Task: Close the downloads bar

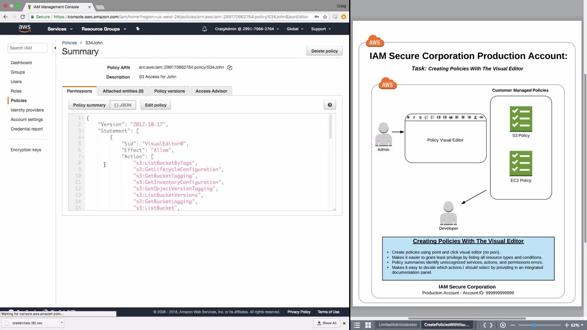Action: click(344, 323)
